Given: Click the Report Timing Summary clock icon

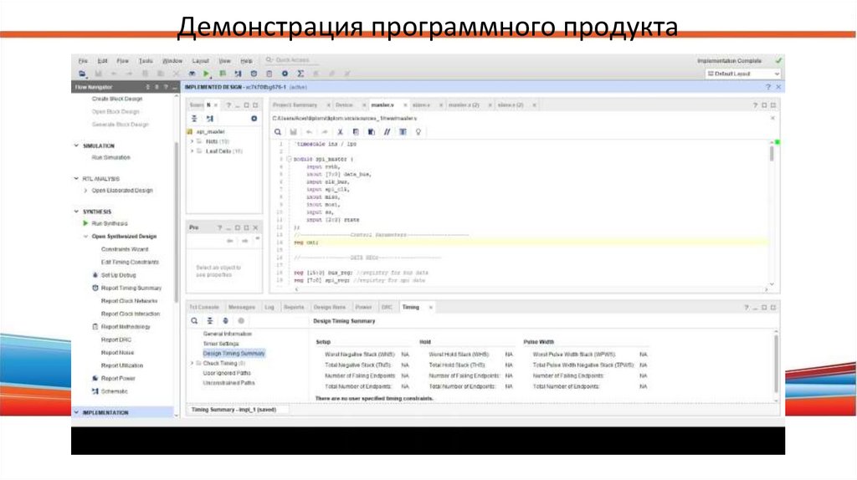Looking at the screenshot, I should click(x=95, y=288).
